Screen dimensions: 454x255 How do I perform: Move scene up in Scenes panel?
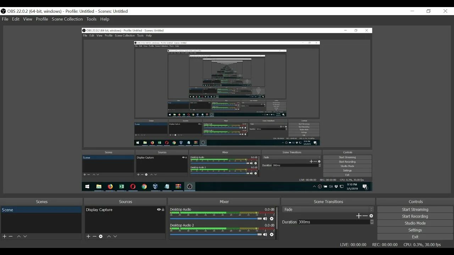(x=19, y=236)
